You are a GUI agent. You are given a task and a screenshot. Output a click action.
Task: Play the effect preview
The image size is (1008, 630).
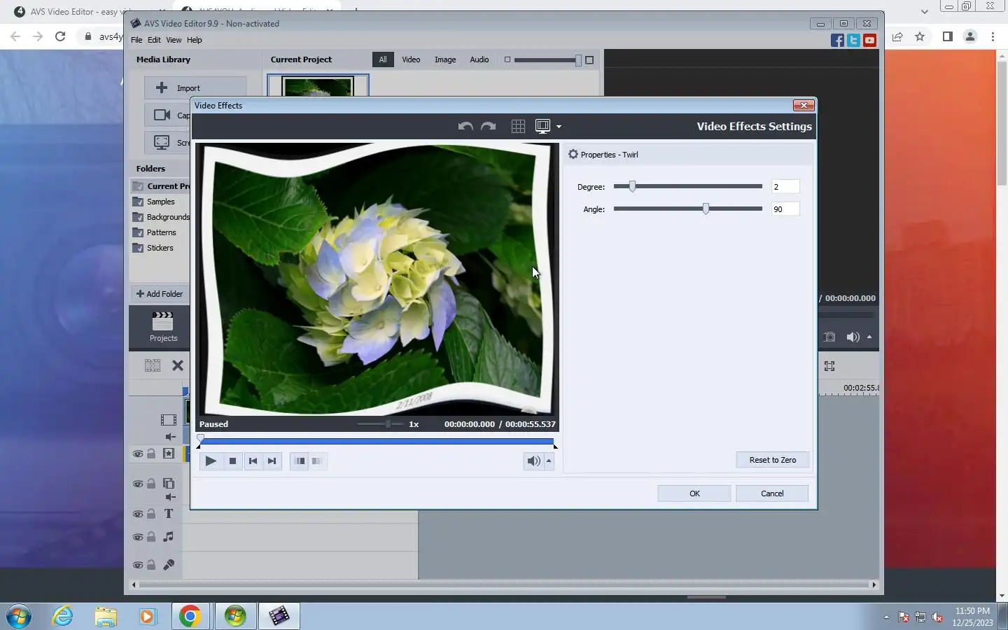[x=211, y=461]
